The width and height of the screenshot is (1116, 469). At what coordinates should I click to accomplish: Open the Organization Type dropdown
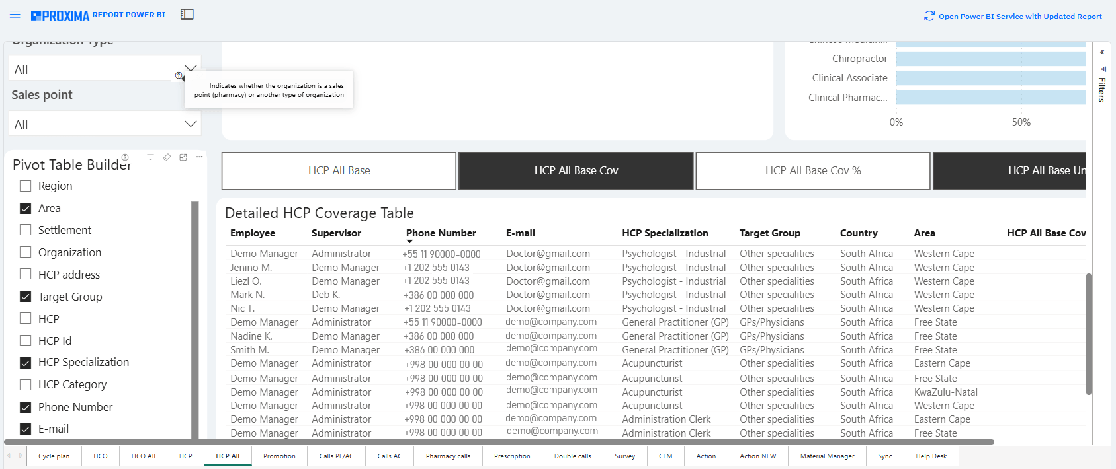[x=105, y=69]
